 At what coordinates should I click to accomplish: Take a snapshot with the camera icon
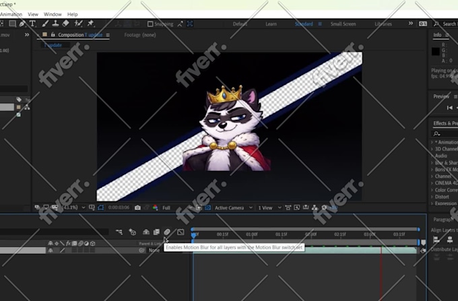tap(137, 207)
